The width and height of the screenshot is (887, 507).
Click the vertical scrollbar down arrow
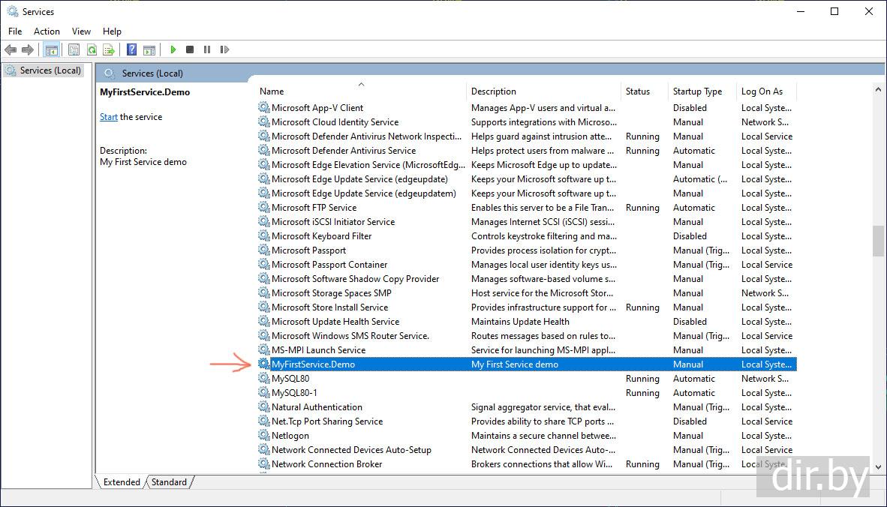(x=878, y=466)
